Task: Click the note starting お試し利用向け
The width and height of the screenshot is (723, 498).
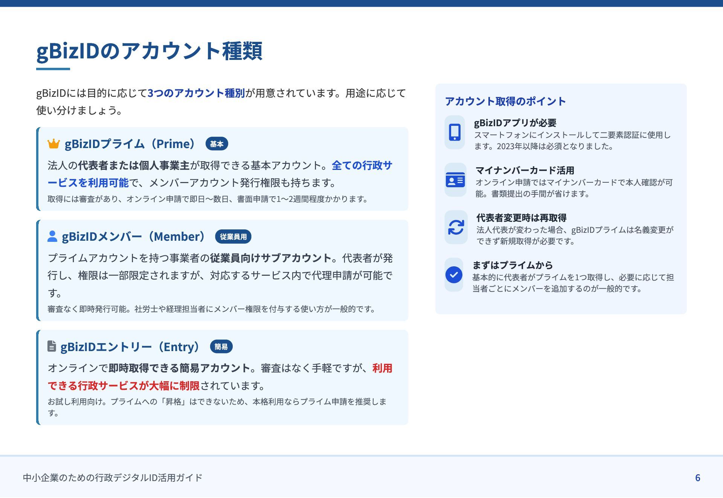Action: tap(217, 407)
